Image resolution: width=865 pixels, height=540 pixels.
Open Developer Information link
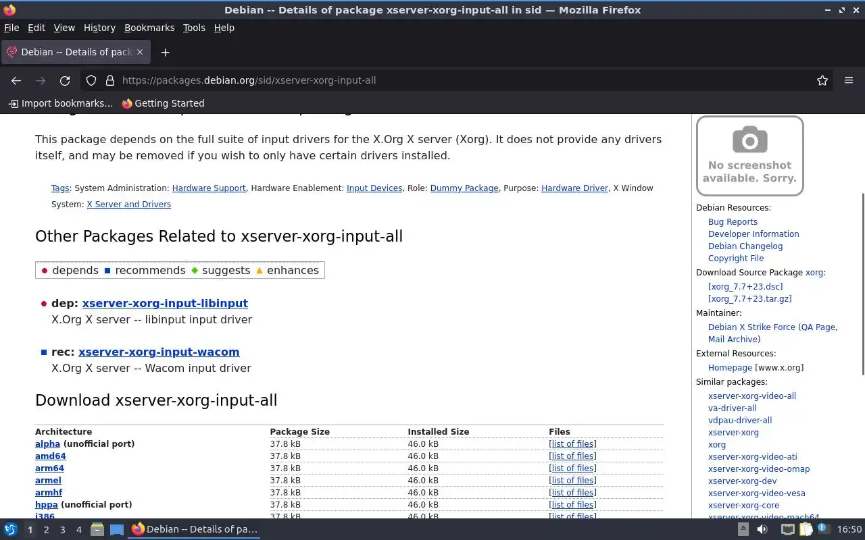753,234
